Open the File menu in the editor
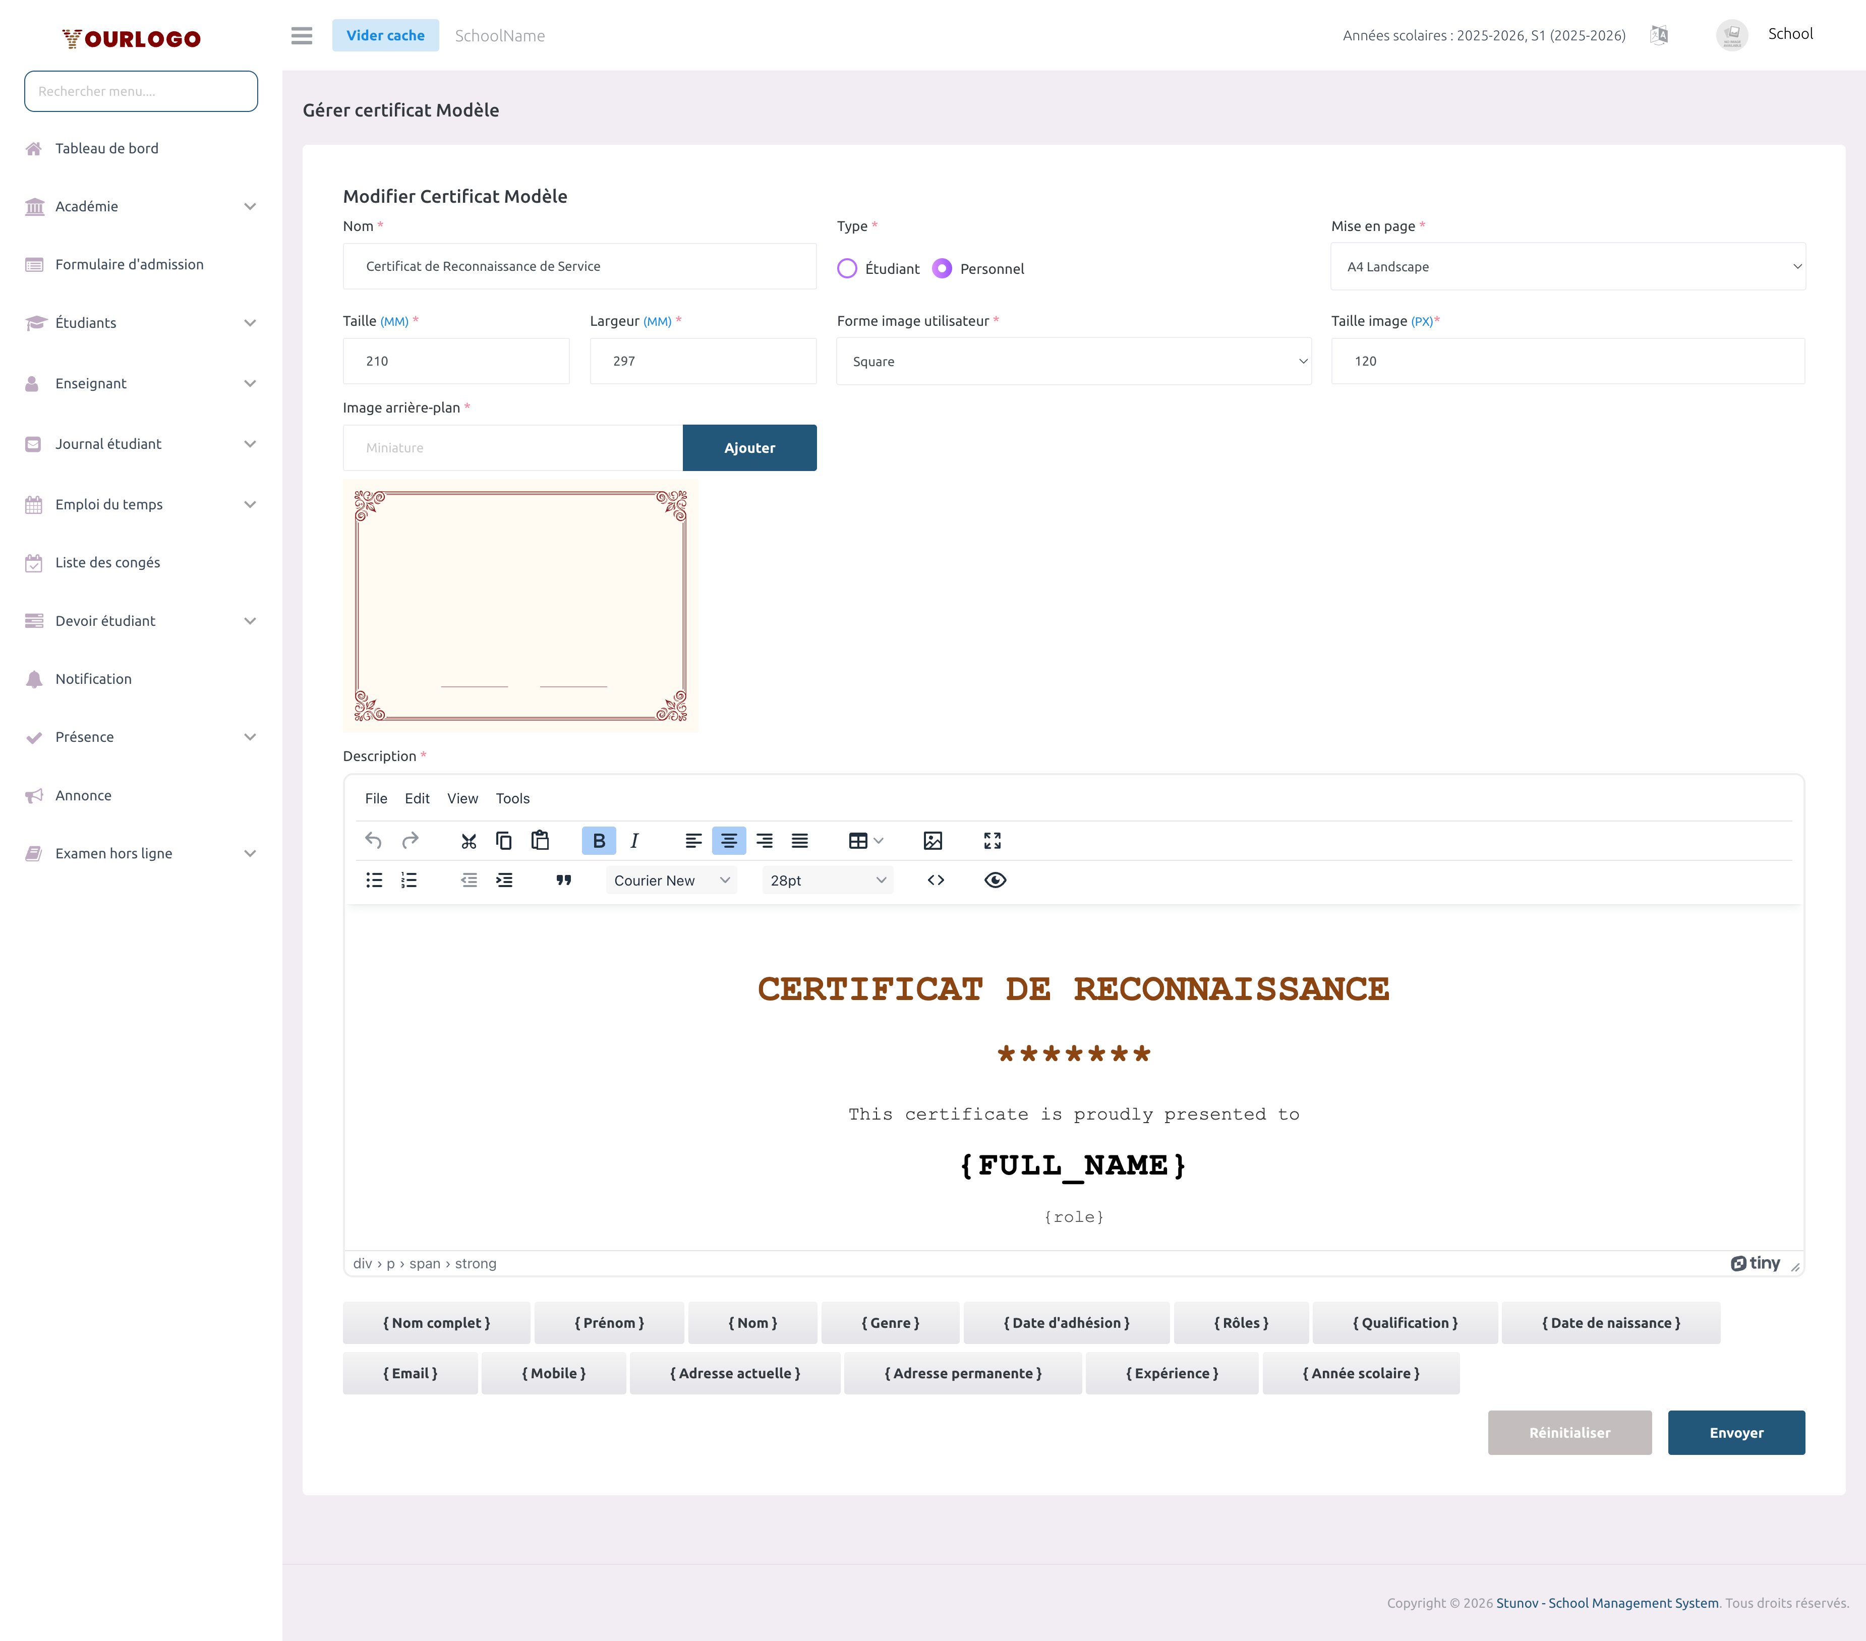Image resolution: width=1866 pixels, height=1641 pixels. [375, 798]
